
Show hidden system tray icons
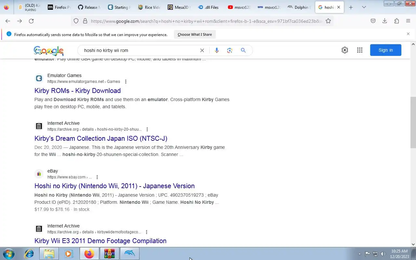pyautogui.click(x=359, y=254)
